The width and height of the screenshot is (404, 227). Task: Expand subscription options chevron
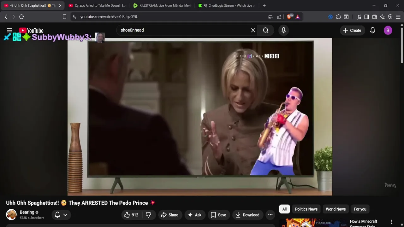point(65,215)
